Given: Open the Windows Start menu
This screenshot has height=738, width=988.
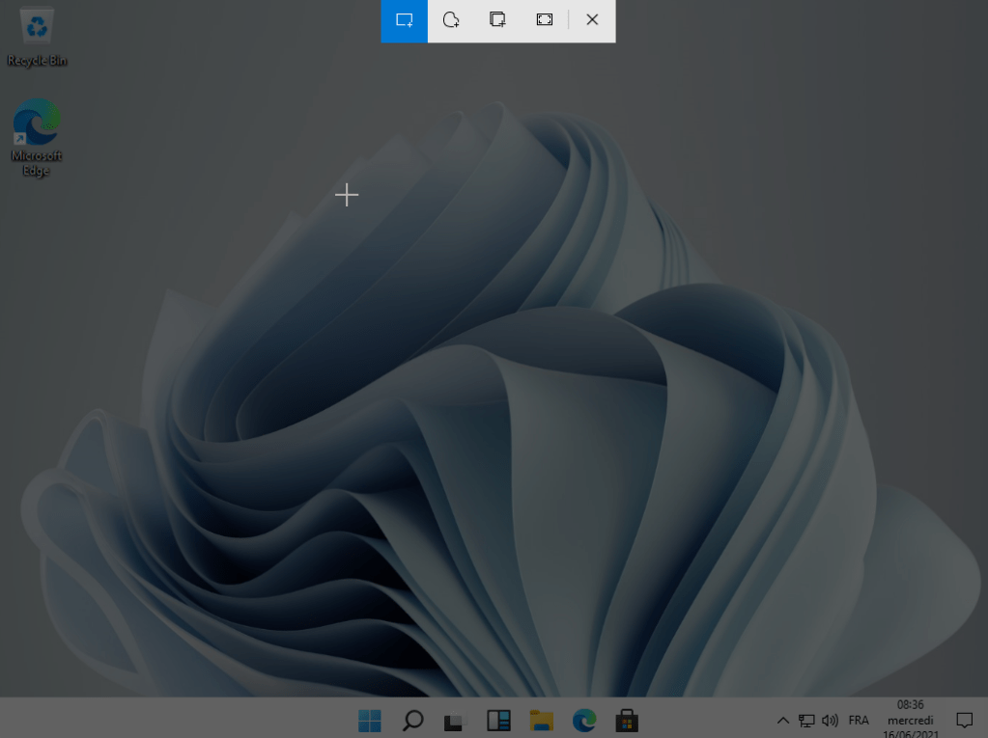Looking at the screenshot, I should coord(370,720).
